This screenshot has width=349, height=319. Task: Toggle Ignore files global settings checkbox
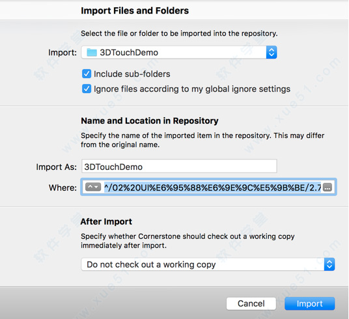point(87,89)
